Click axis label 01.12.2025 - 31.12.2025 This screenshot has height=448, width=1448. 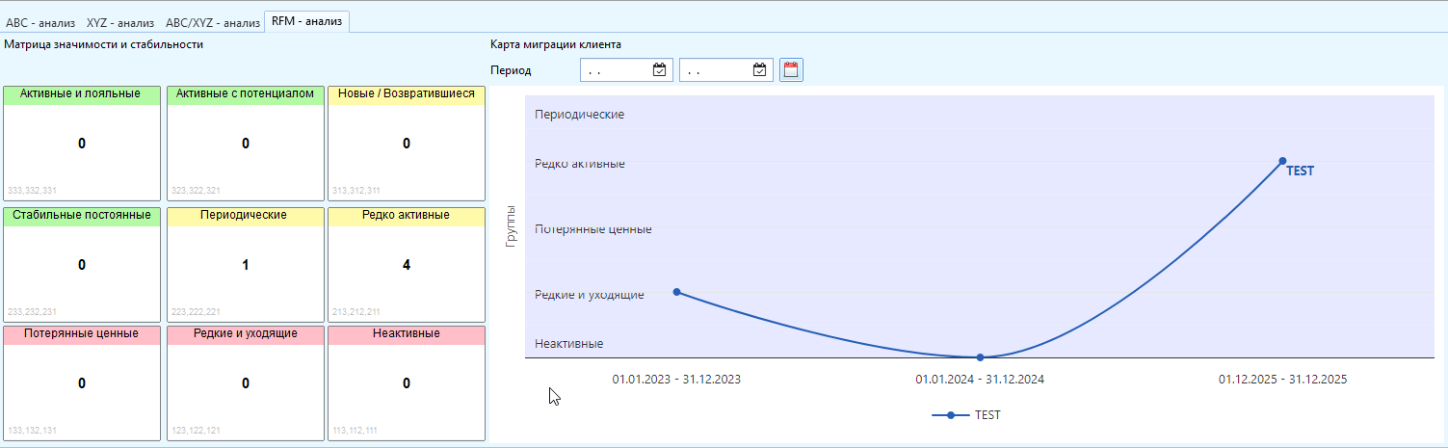(x=1282, y=380)
